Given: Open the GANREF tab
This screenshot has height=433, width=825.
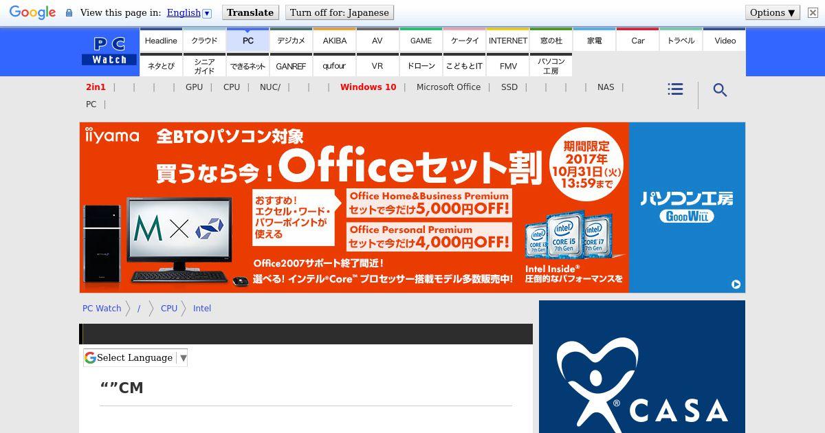Looking at the screenshot, I should tap(291, 65).
